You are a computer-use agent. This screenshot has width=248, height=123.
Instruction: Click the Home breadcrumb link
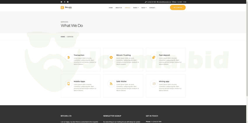click(63, 37)
